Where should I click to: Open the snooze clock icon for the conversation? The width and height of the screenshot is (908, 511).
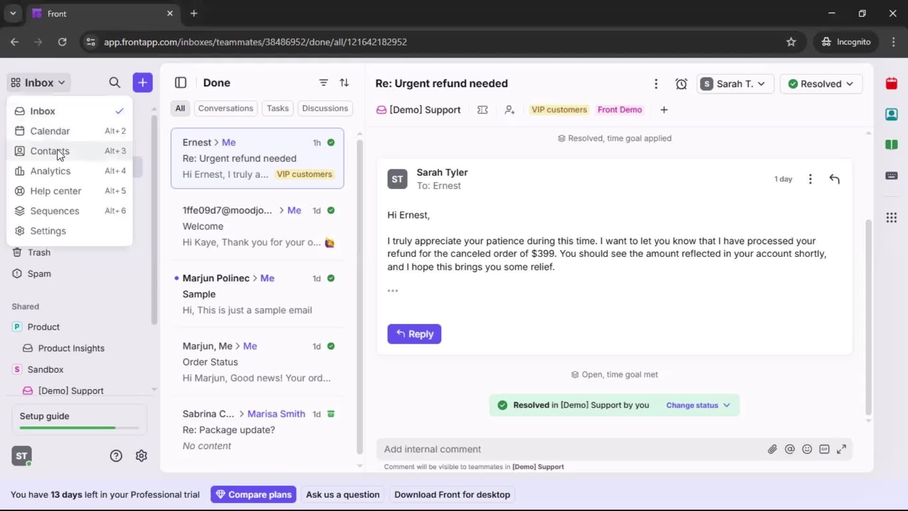click(681, 84)
